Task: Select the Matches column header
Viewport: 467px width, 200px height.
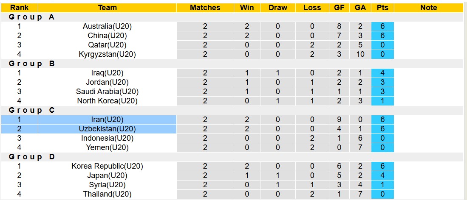Action: pos(205,8)
